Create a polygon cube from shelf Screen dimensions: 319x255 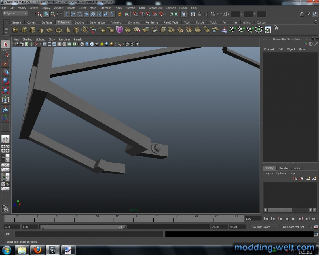tap(24, 30)
